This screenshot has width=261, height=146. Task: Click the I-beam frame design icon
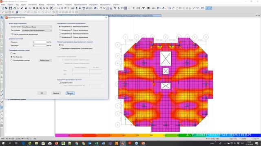tap(133, 8)
